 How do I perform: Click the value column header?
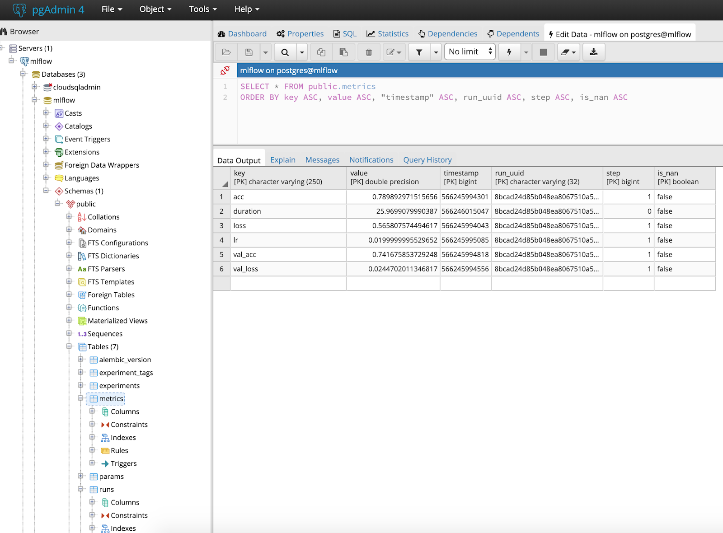(x=393, y=178)
